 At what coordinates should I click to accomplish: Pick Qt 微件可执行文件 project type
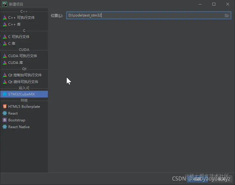click(24, 82)
